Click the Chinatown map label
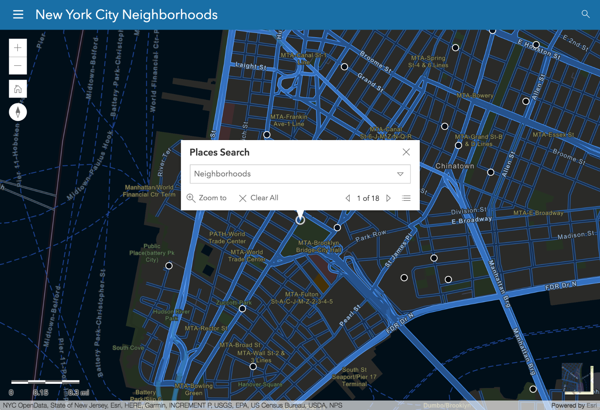Screen dimensions: 600x410 pyautogui.click(x=455, y=166)
